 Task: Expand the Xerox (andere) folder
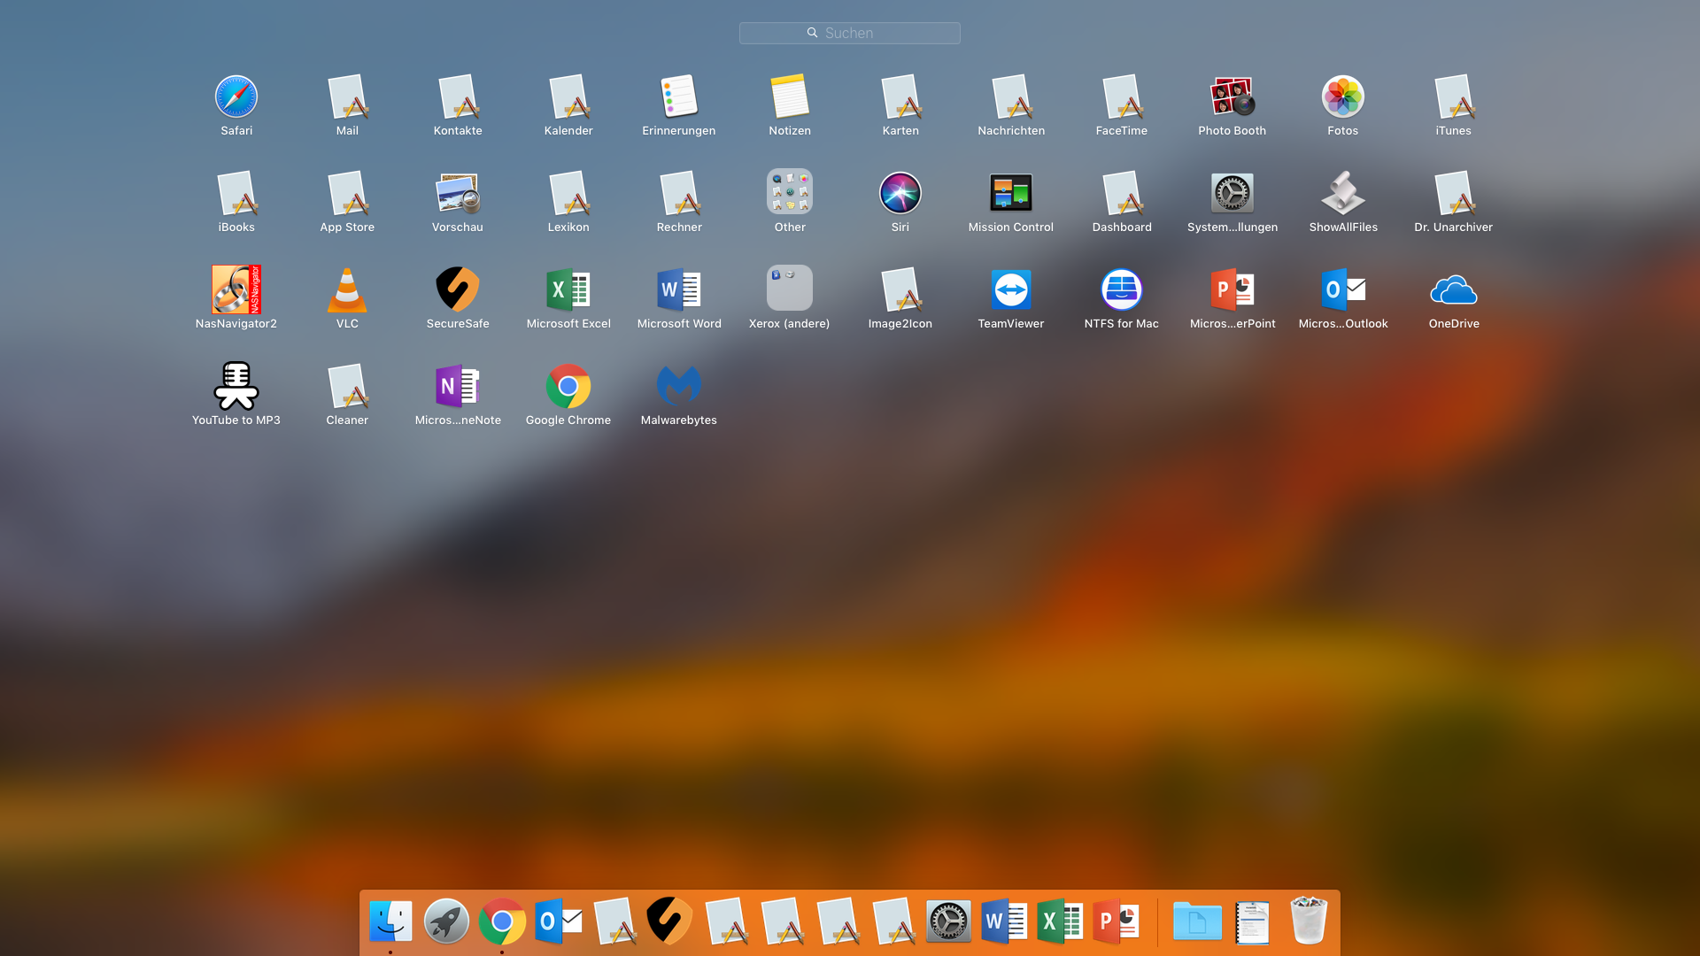coord(790,290)
